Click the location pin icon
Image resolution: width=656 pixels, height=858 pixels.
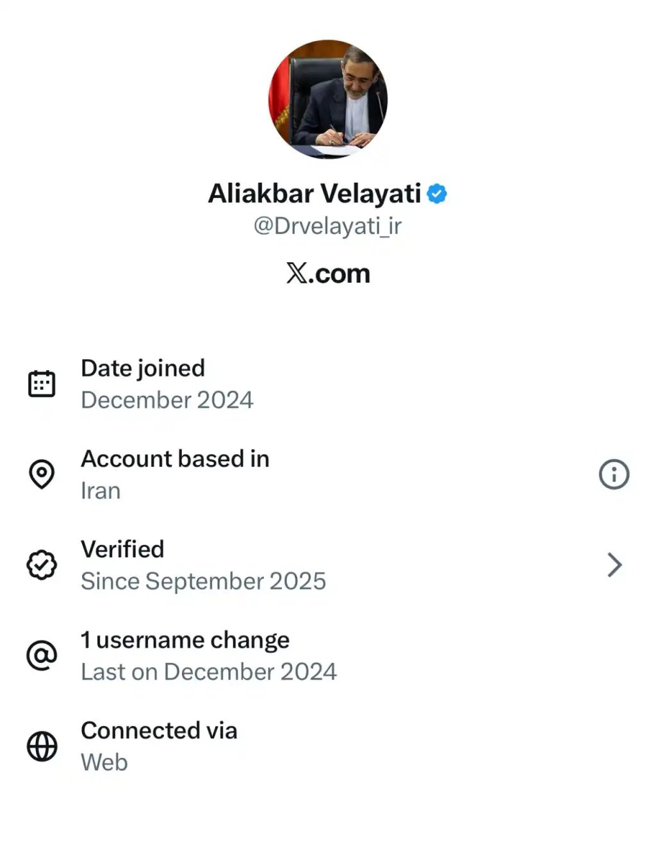point(42,474)
